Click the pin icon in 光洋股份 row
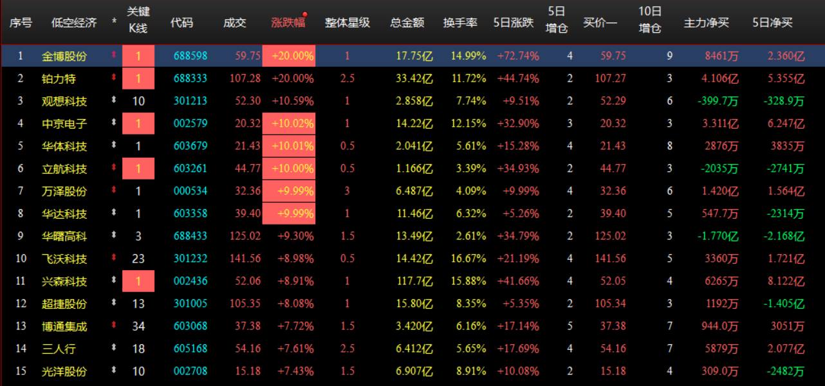Viewport: 825px width, 386px height. pyautogui.click(x=114, y=371)
